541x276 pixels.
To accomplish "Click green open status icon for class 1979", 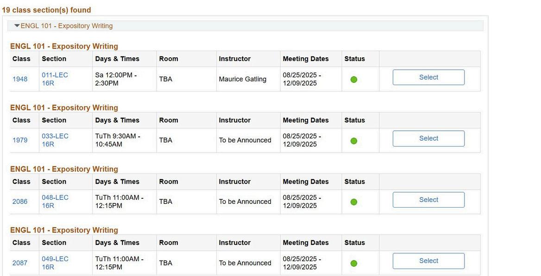I will (354, 141).
